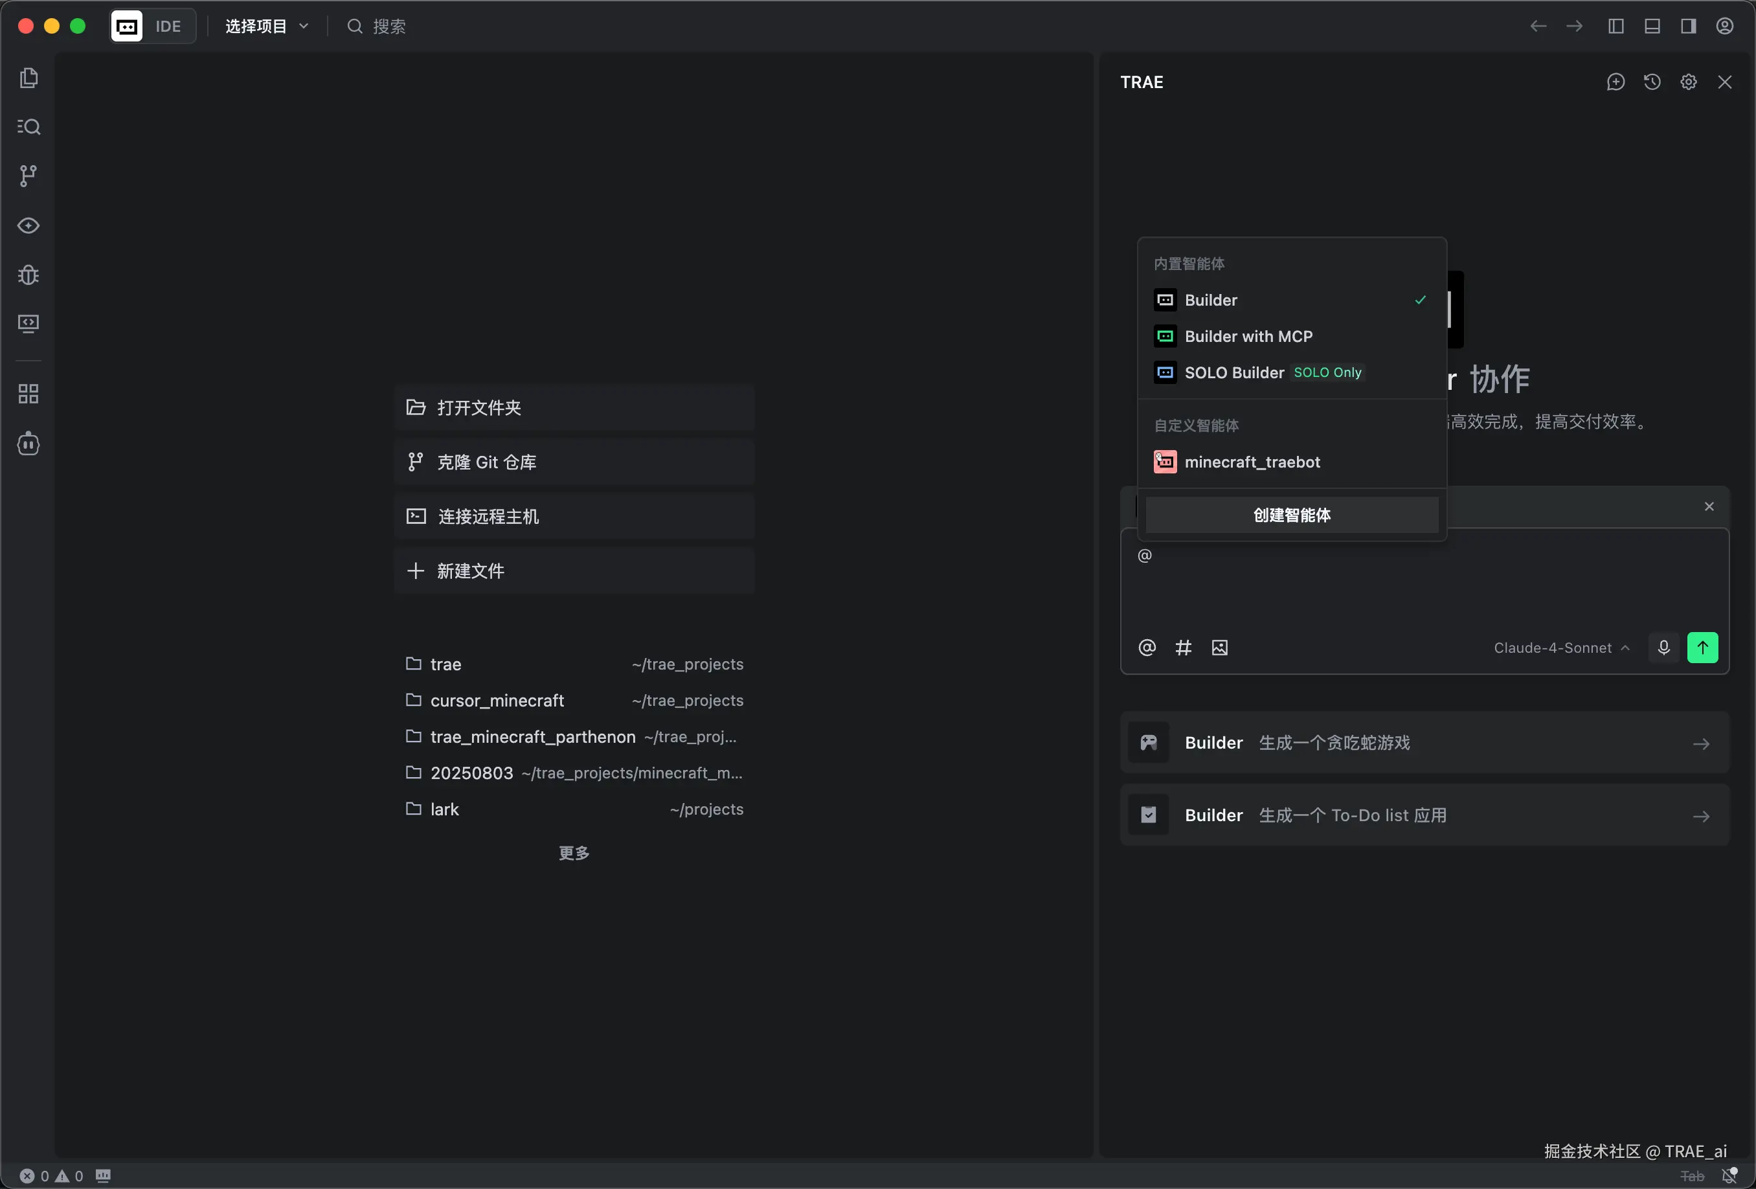Image resolution: width=1756 pixels, height=1189 pixels.
Task: Select Builder with MCP agent
Action: coord(1248,336)
